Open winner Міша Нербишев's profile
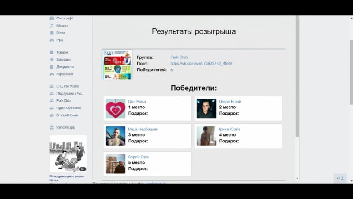Image resolution: width=353 pixels, height=199 pixels. coord(143,129)
